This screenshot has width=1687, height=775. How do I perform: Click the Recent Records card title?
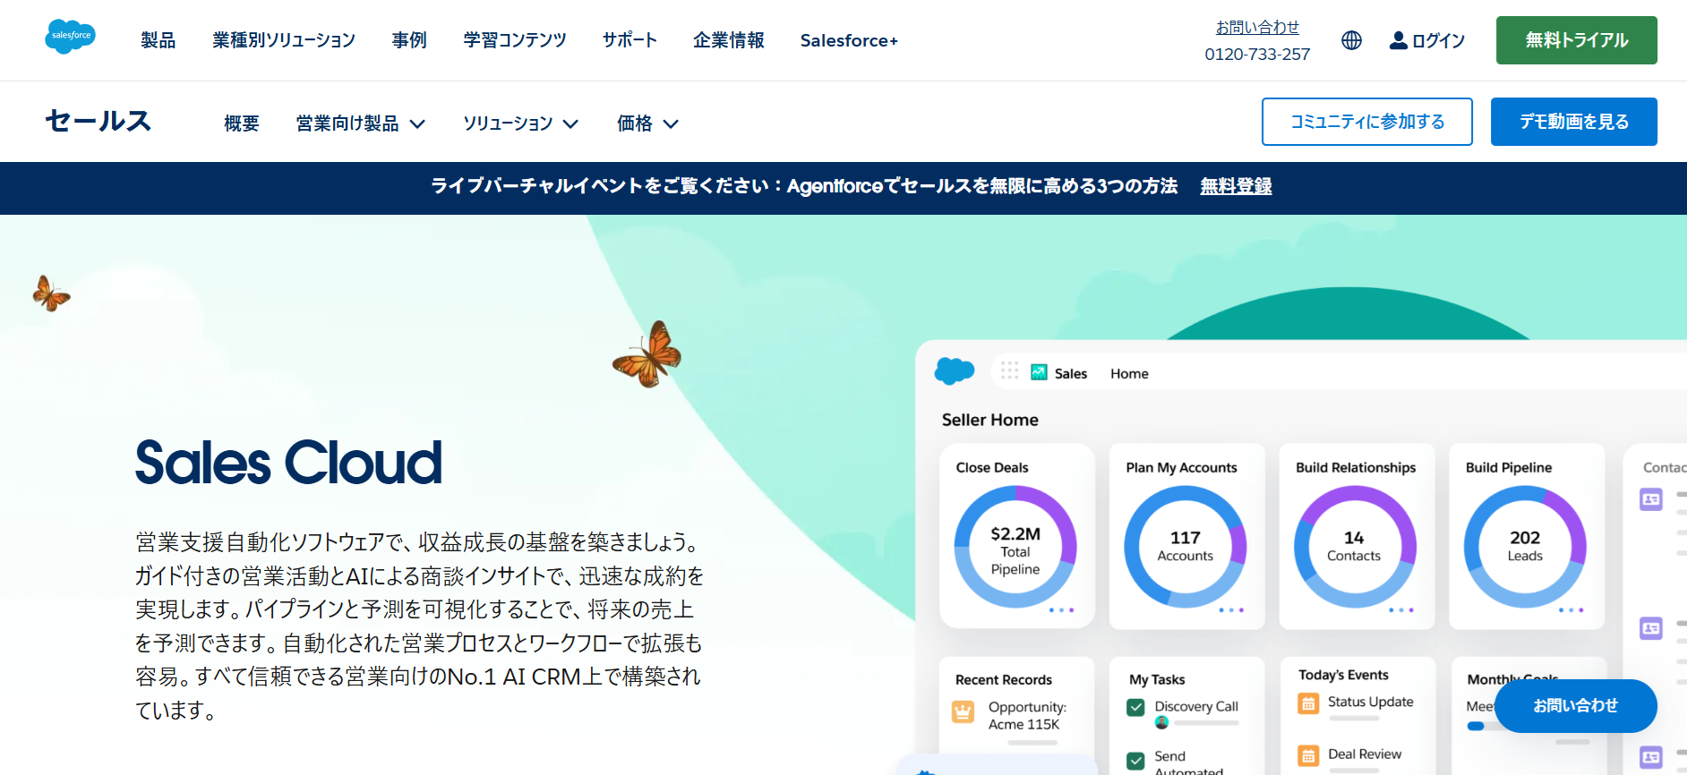click(1004, 679)
